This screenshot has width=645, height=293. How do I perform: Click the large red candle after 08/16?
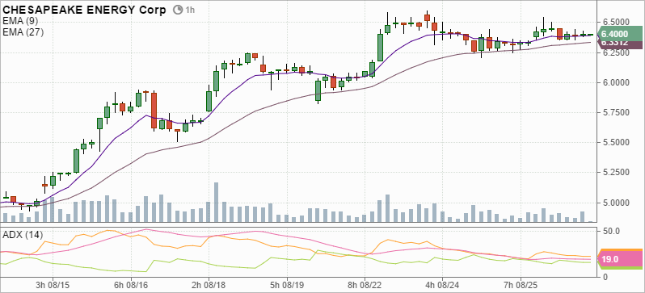(x=154, y=111)
